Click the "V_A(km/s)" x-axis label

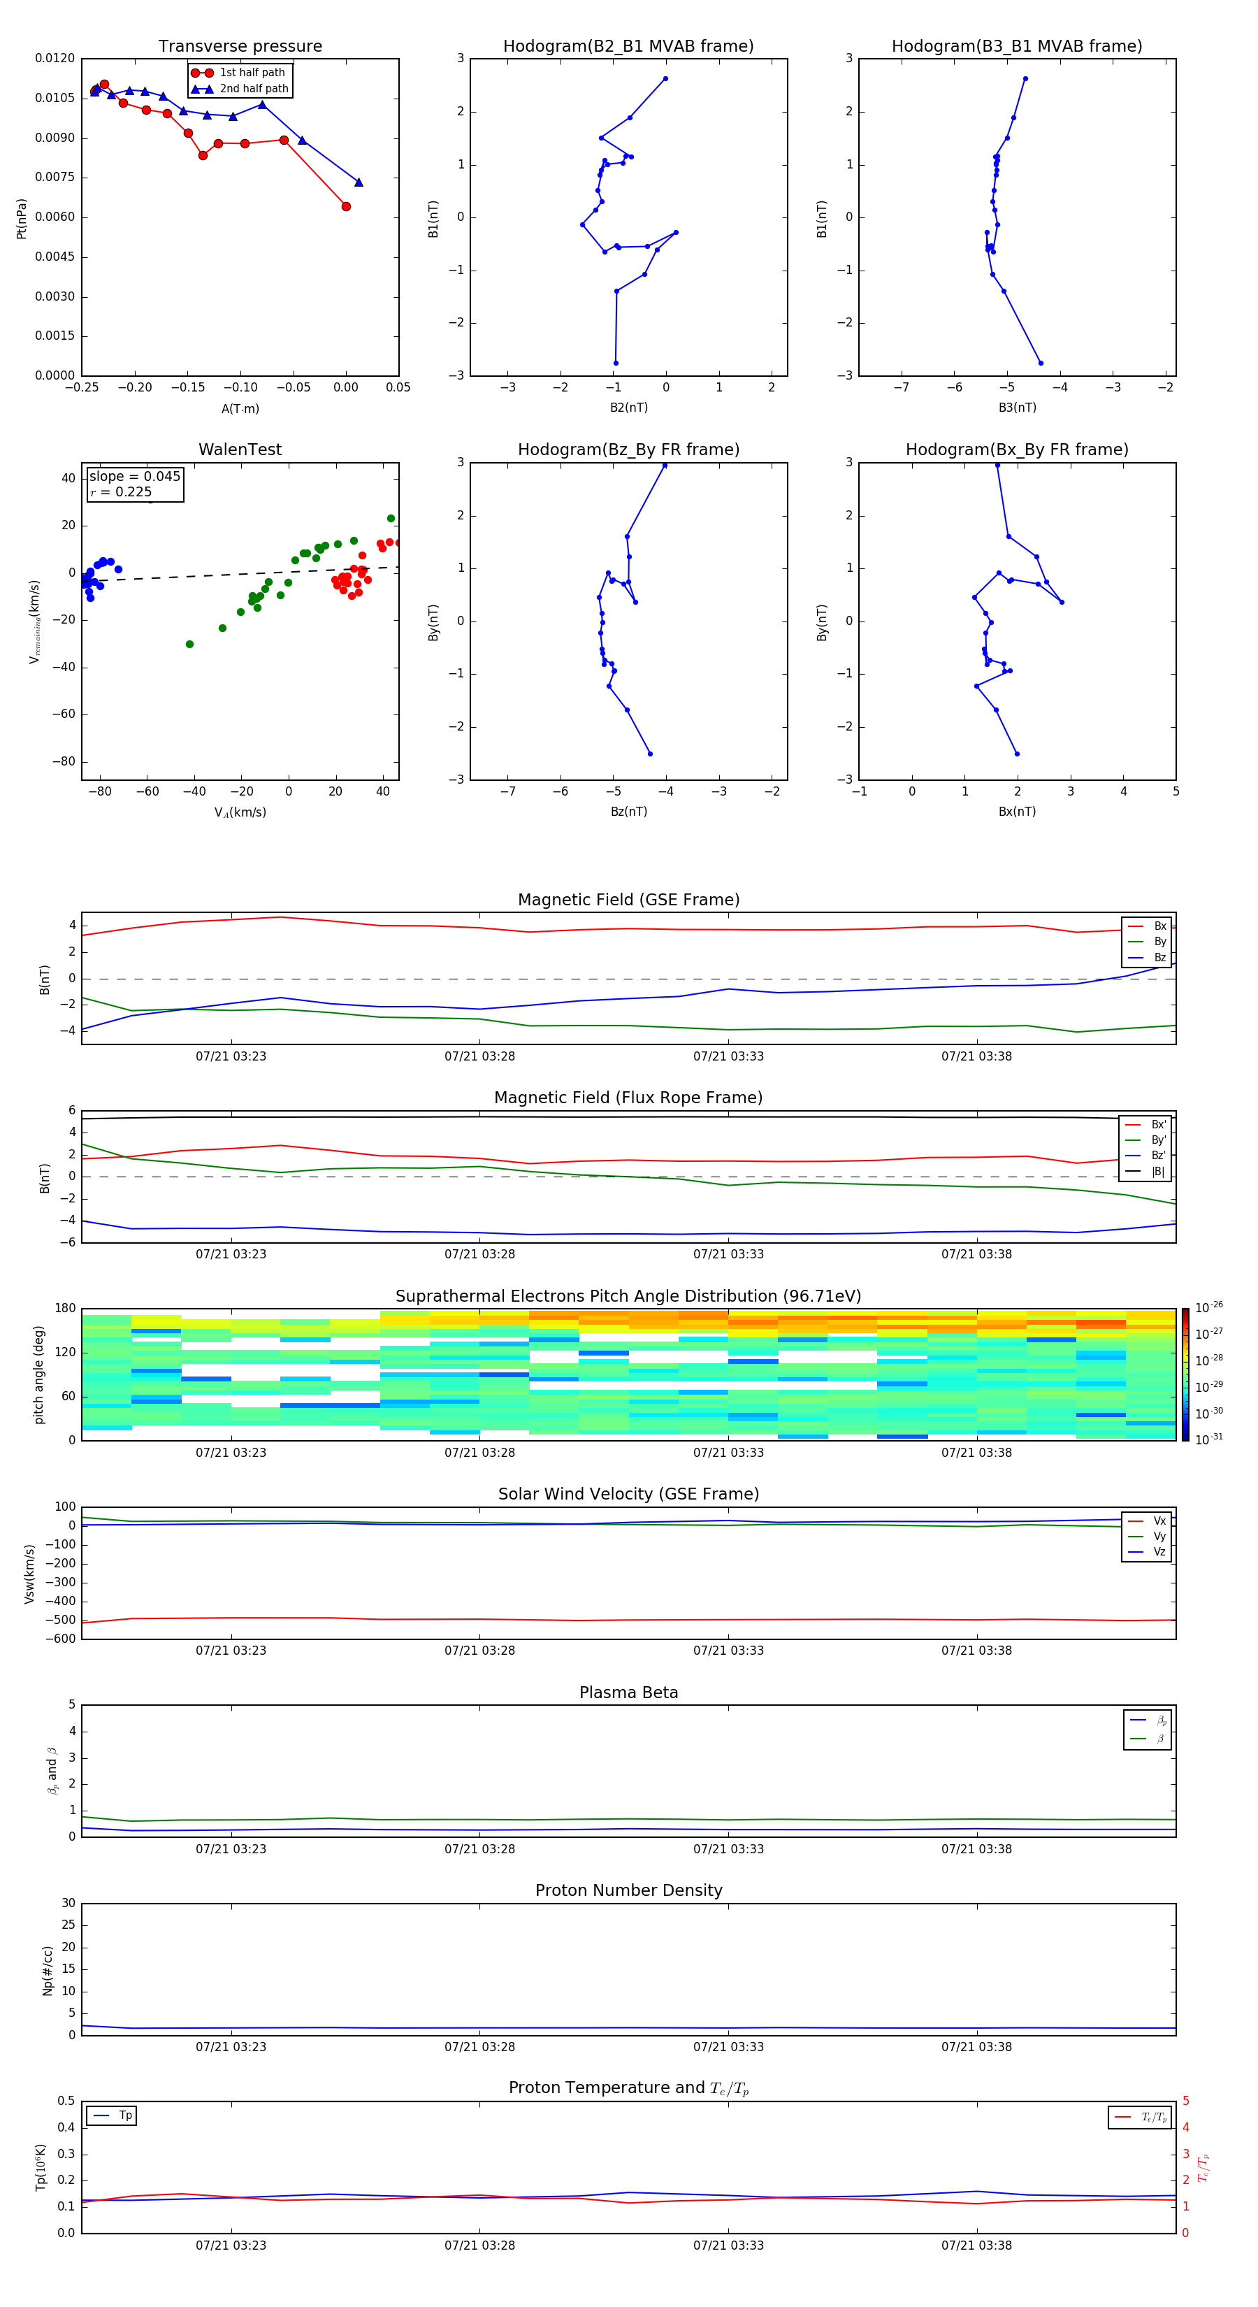coord(240,812)
